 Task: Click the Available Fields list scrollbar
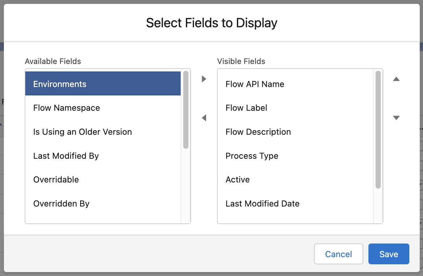point(186,110)
